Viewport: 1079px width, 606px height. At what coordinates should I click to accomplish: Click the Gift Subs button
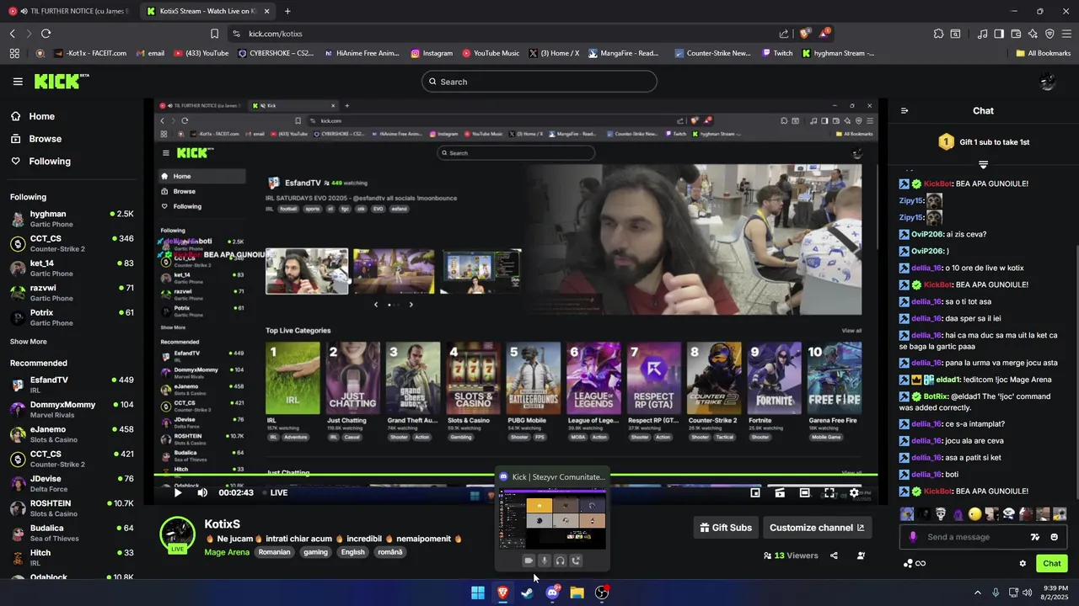(x=726, y=528)
